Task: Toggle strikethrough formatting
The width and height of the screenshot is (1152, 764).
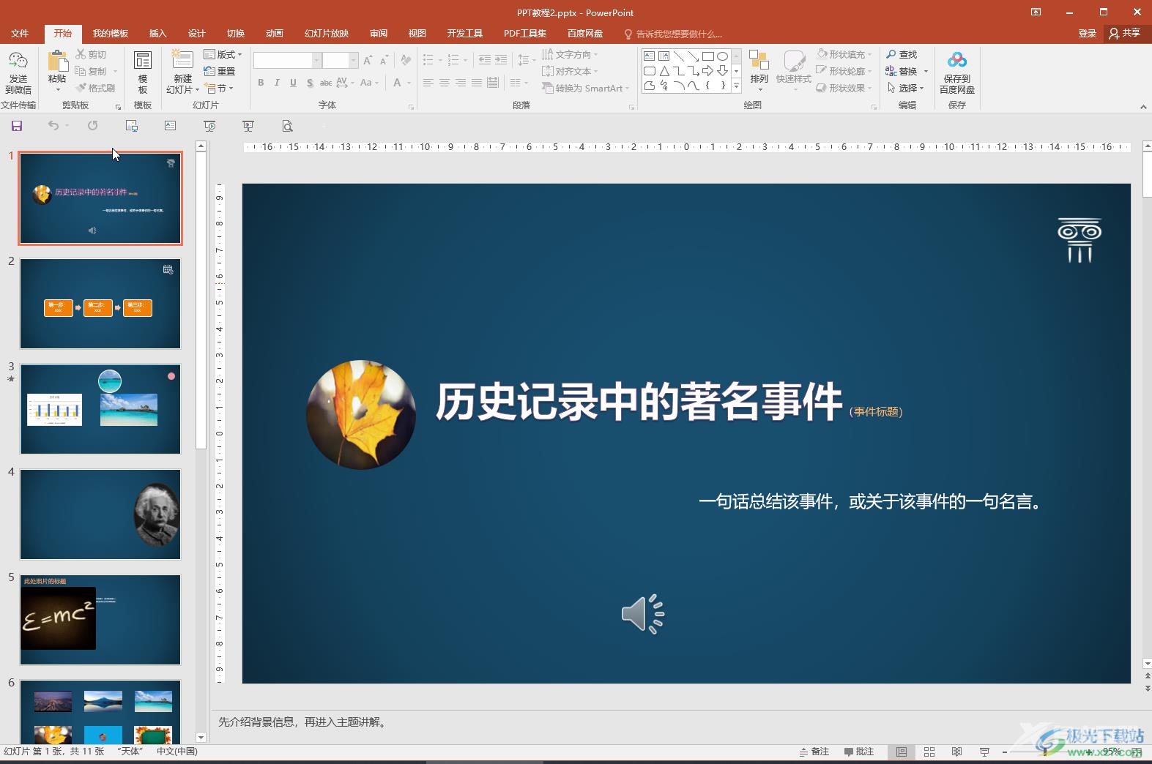Action: [x=326, y=83]
